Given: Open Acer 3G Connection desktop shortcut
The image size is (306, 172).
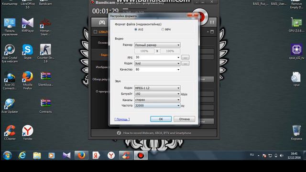Looking at the screenshot, I should coord(10,81).
